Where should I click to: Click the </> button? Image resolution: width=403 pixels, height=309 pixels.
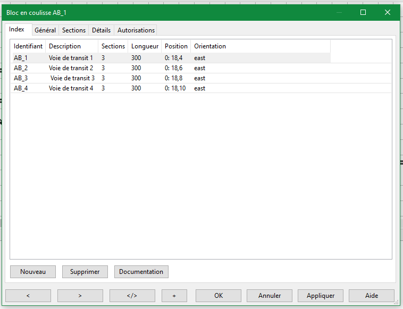pyautogui.click(x=132, y=296)
